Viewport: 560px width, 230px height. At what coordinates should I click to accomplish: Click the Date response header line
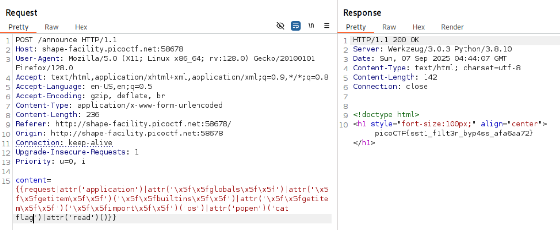430,58
